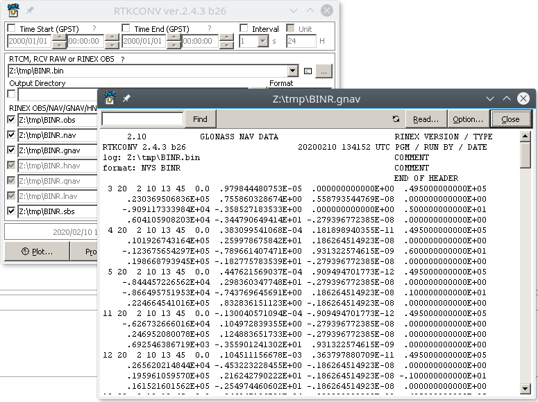Uncheck the Z:\tmp\BINR.sbs output checkbox

pyautogui.click(x=11, y=211)
